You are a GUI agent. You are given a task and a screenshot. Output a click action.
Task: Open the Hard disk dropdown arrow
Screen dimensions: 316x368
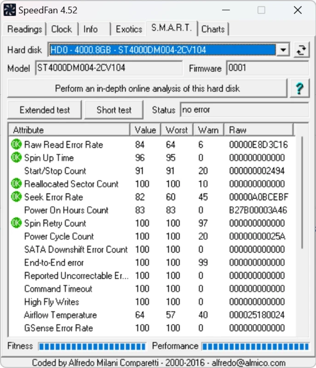(x=283, y=50)
